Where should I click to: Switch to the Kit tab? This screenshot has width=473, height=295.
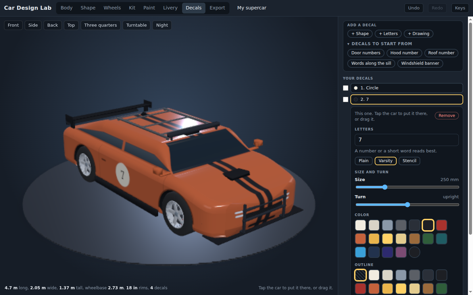click(132, 8)
